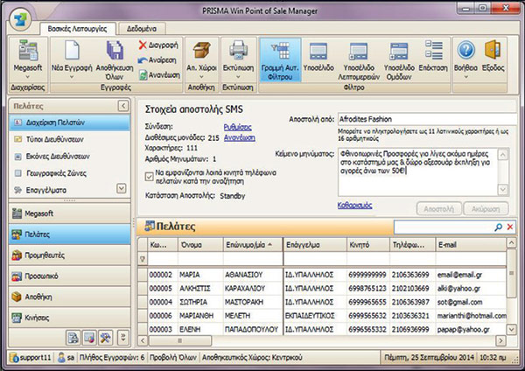Select customer row ΜΑΡΙΑΝΘΗ ΜΕΛΕΤΗ
This screenshot has height=371, width=525.
click(322, 316)
